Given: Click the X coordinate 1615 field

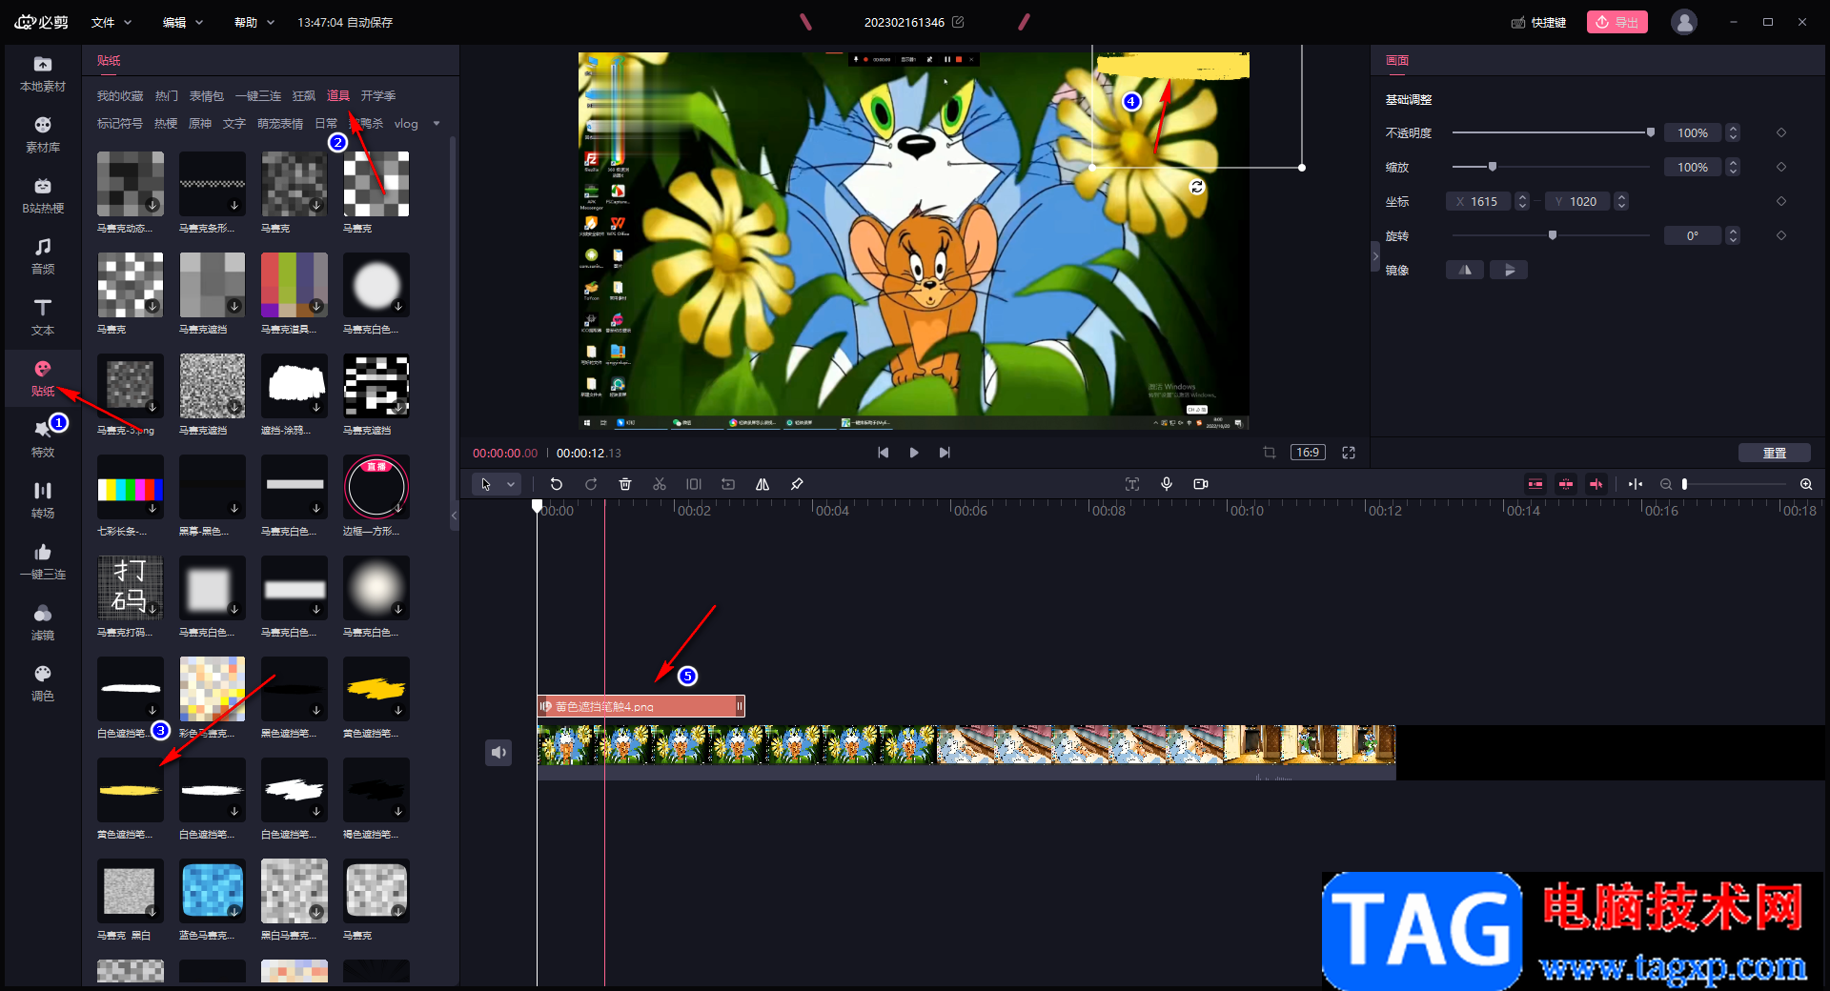Looking at the screenshot, I should [x=1479, y=201].
